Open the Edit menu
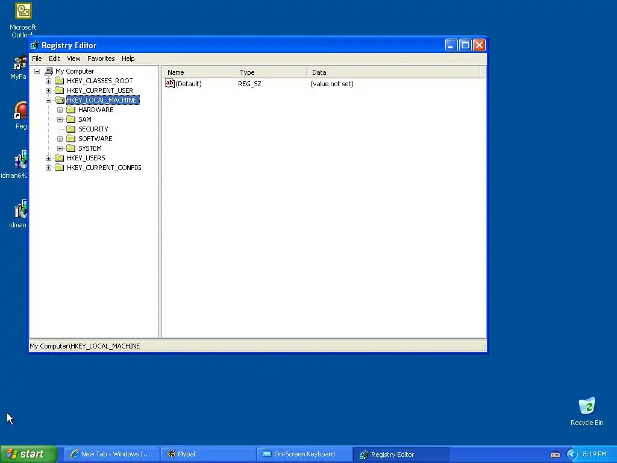The width and height of the screenshot is (617, 463). (x=54, y=58)
